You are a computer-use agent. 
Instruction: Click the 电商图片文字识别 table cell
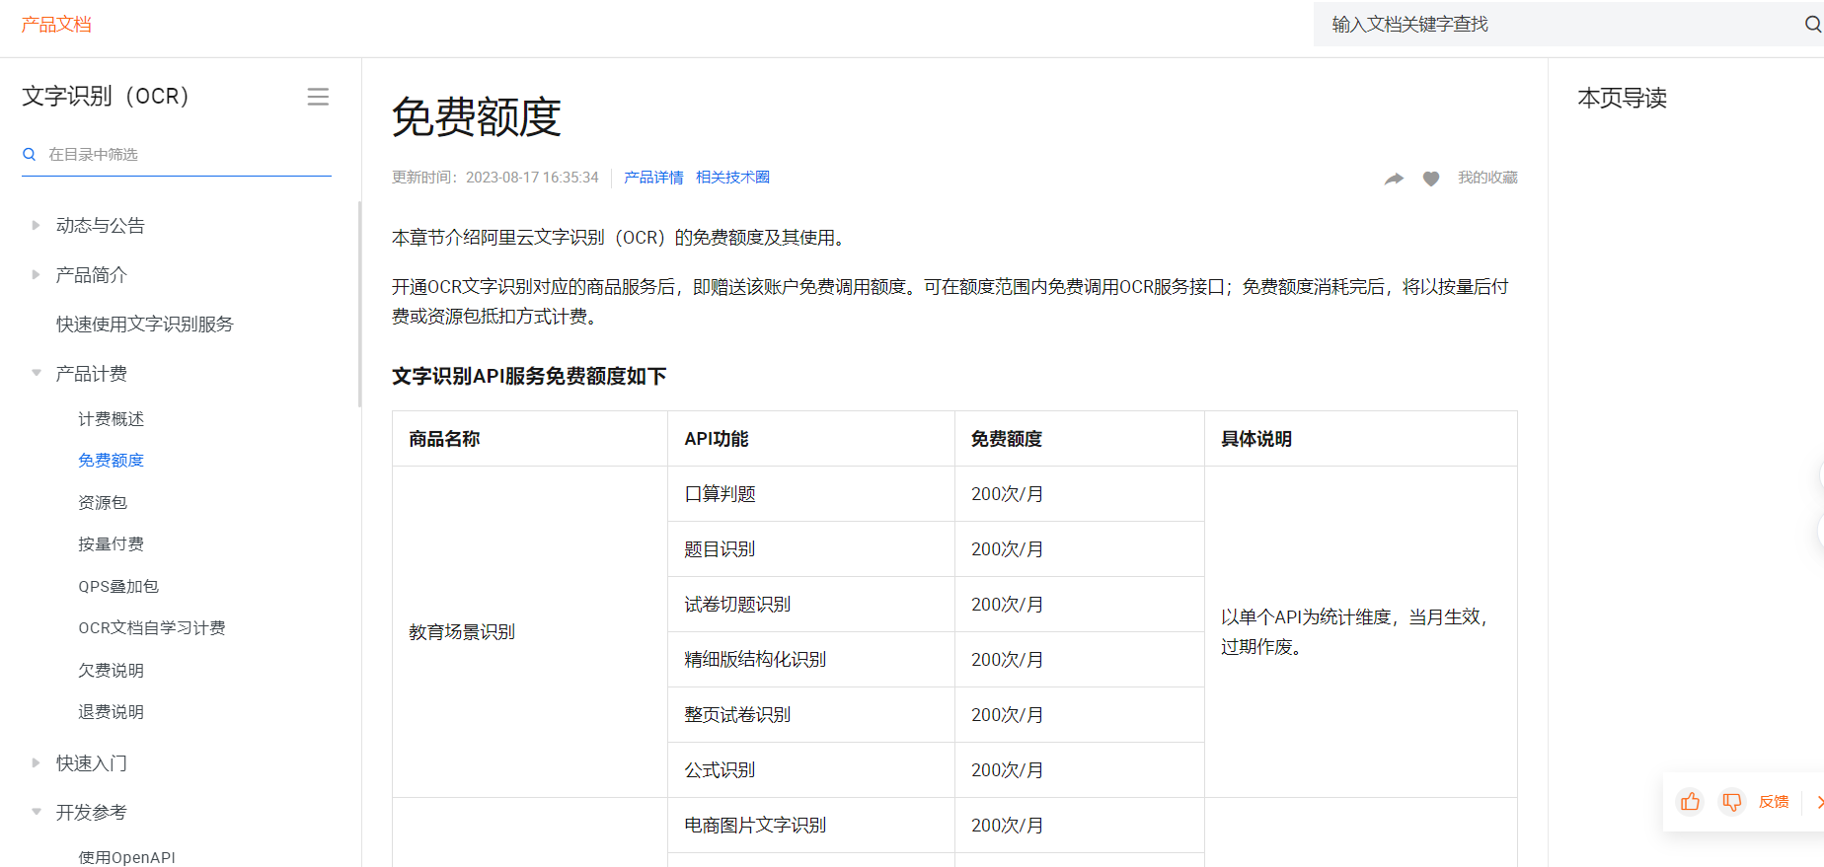(x=811, y=825)
